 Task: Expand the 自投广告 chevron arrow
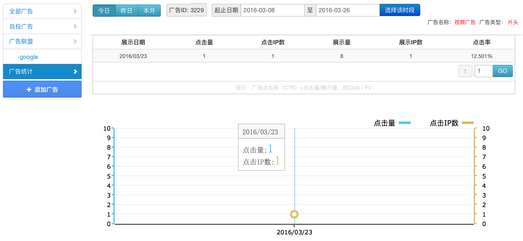click(75, 26)
